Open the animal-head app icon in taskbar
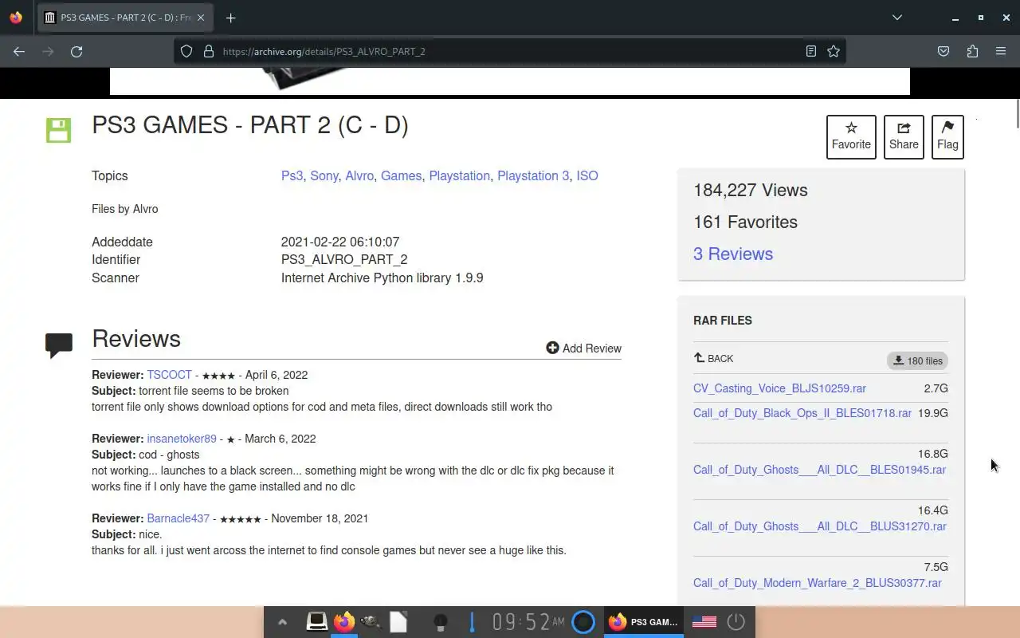 pos(370,621)
